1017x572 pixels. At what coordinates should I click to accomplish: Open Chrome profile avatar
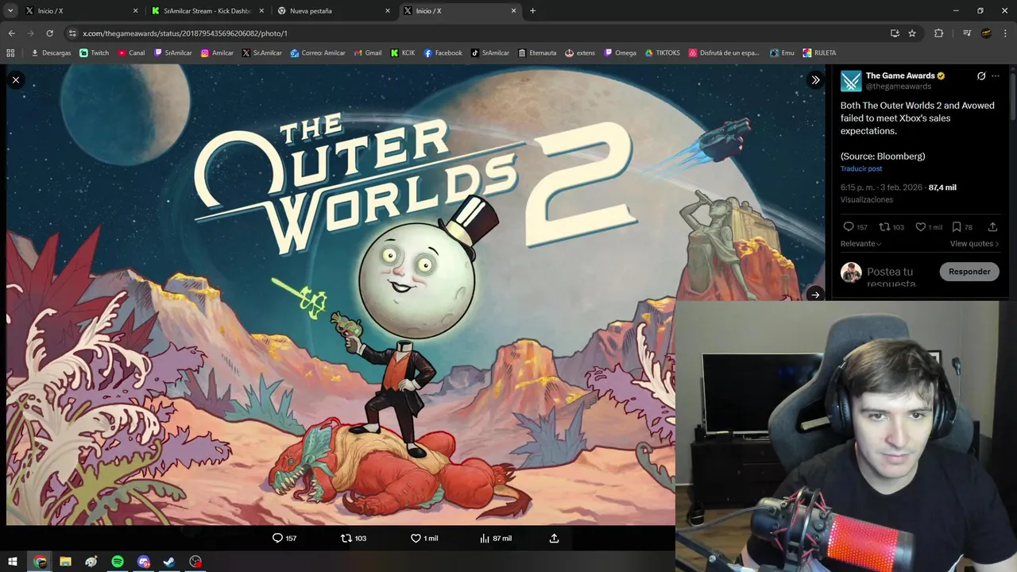pos(986,33)
